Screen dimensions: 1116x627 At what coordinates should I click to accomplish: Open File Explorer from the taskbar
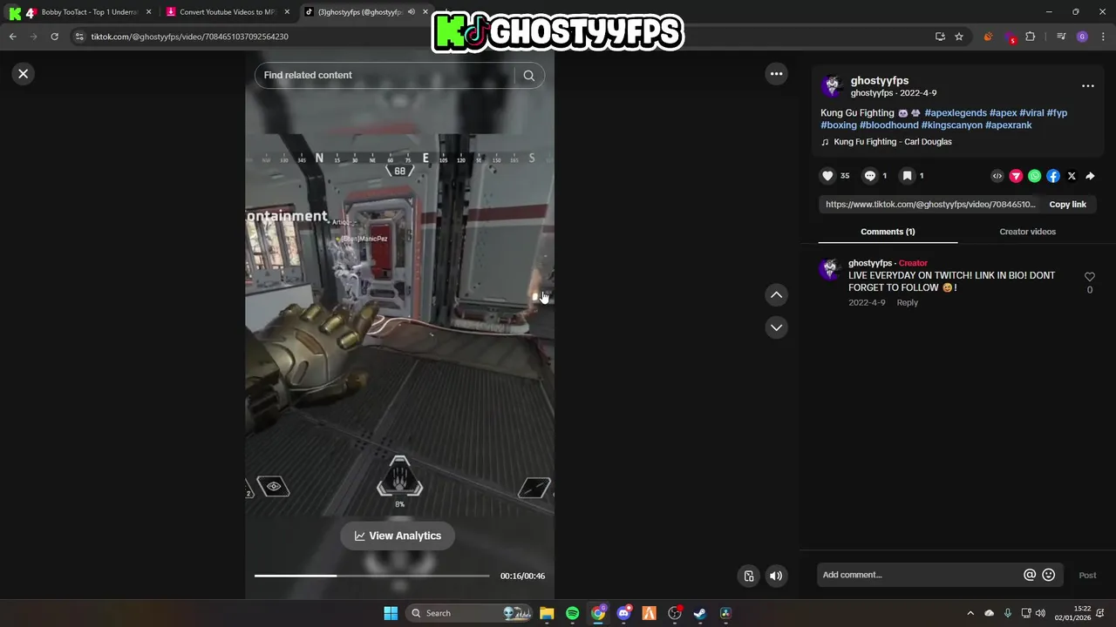[547, 613]
